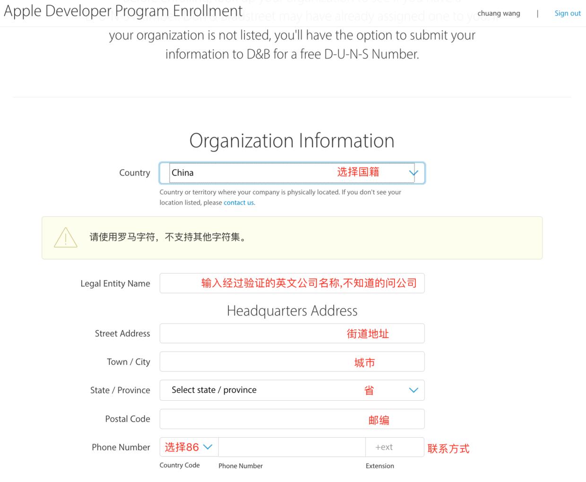Click the Organization Information heading

click(x=292, y=140)
